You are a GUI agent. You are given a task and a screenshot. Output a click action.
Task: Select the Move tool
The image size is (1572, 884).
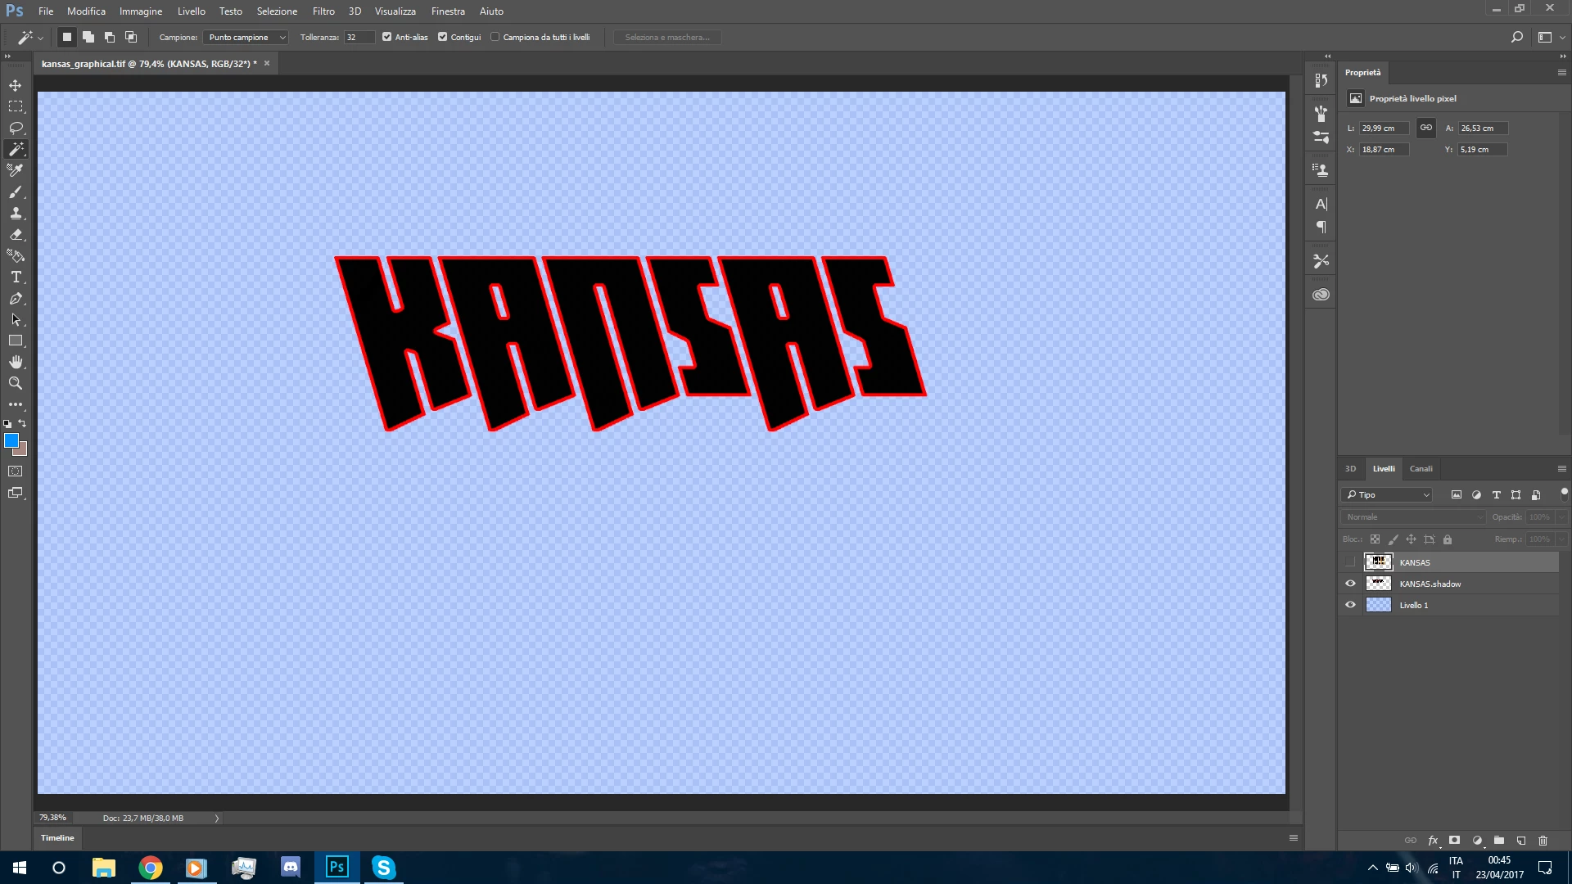click(x=16, y=85)
